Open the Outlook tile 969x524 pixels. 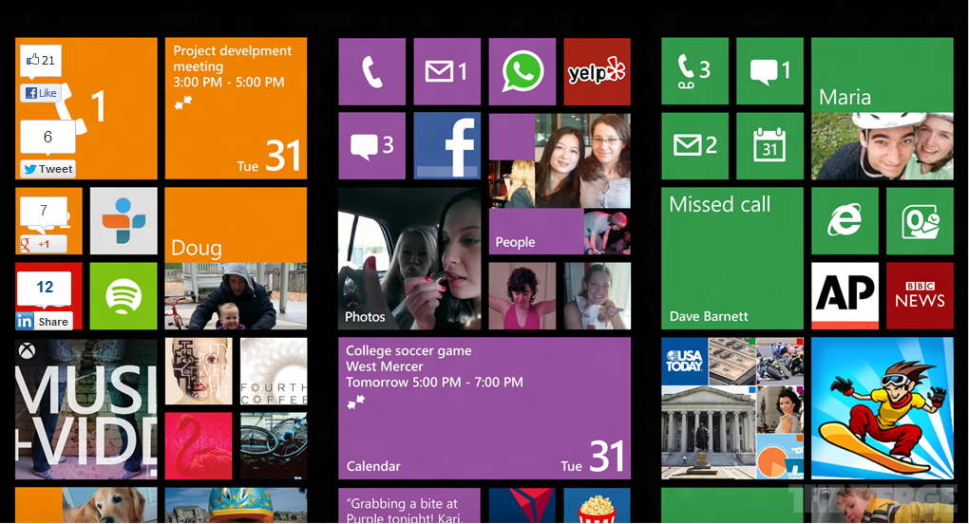click(920, 220)
